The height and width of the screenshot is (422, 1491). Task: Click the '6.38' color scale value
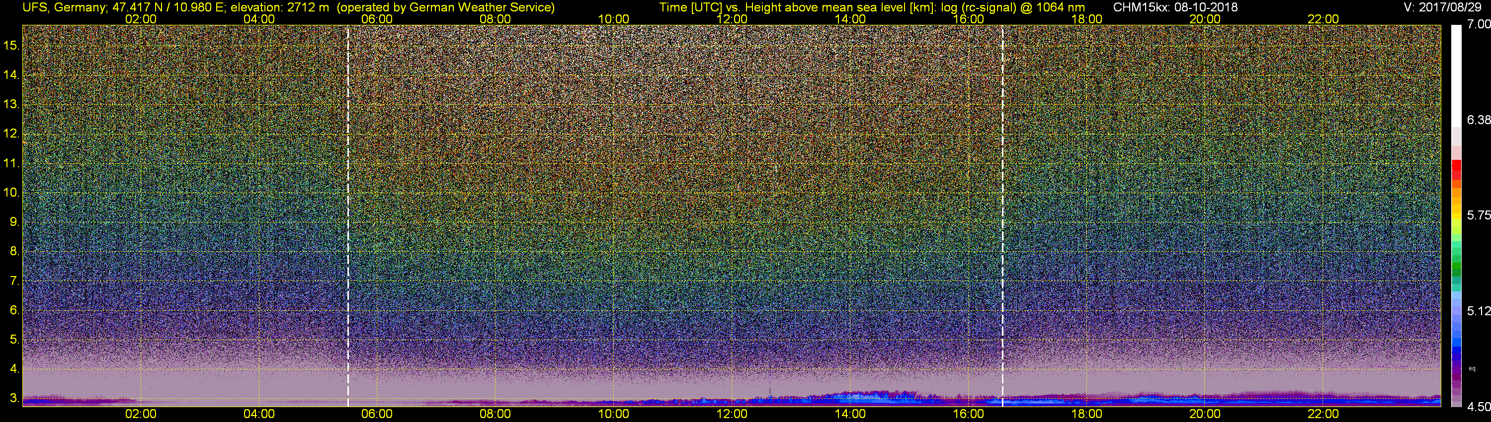click(x=1478, y=120)
